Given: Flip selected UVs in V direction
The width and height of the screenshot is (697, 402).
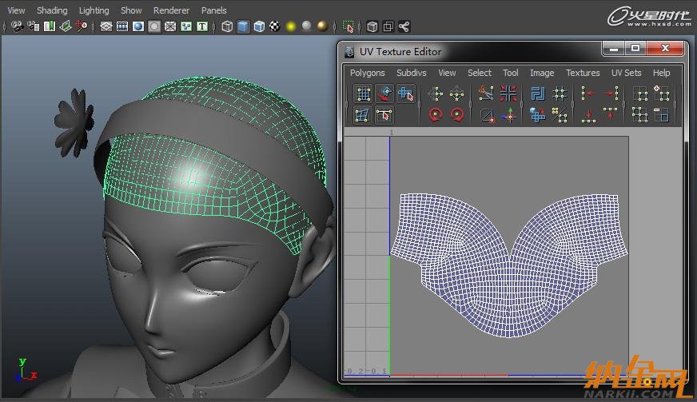Looking at the screenshot, I should click(457, 94).
